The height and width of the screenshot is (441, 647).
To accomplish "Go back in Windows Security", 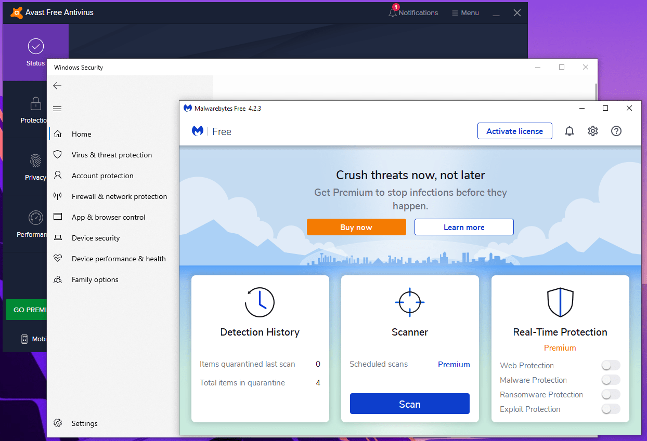I will pyautogui.click(x=57, y=86).
